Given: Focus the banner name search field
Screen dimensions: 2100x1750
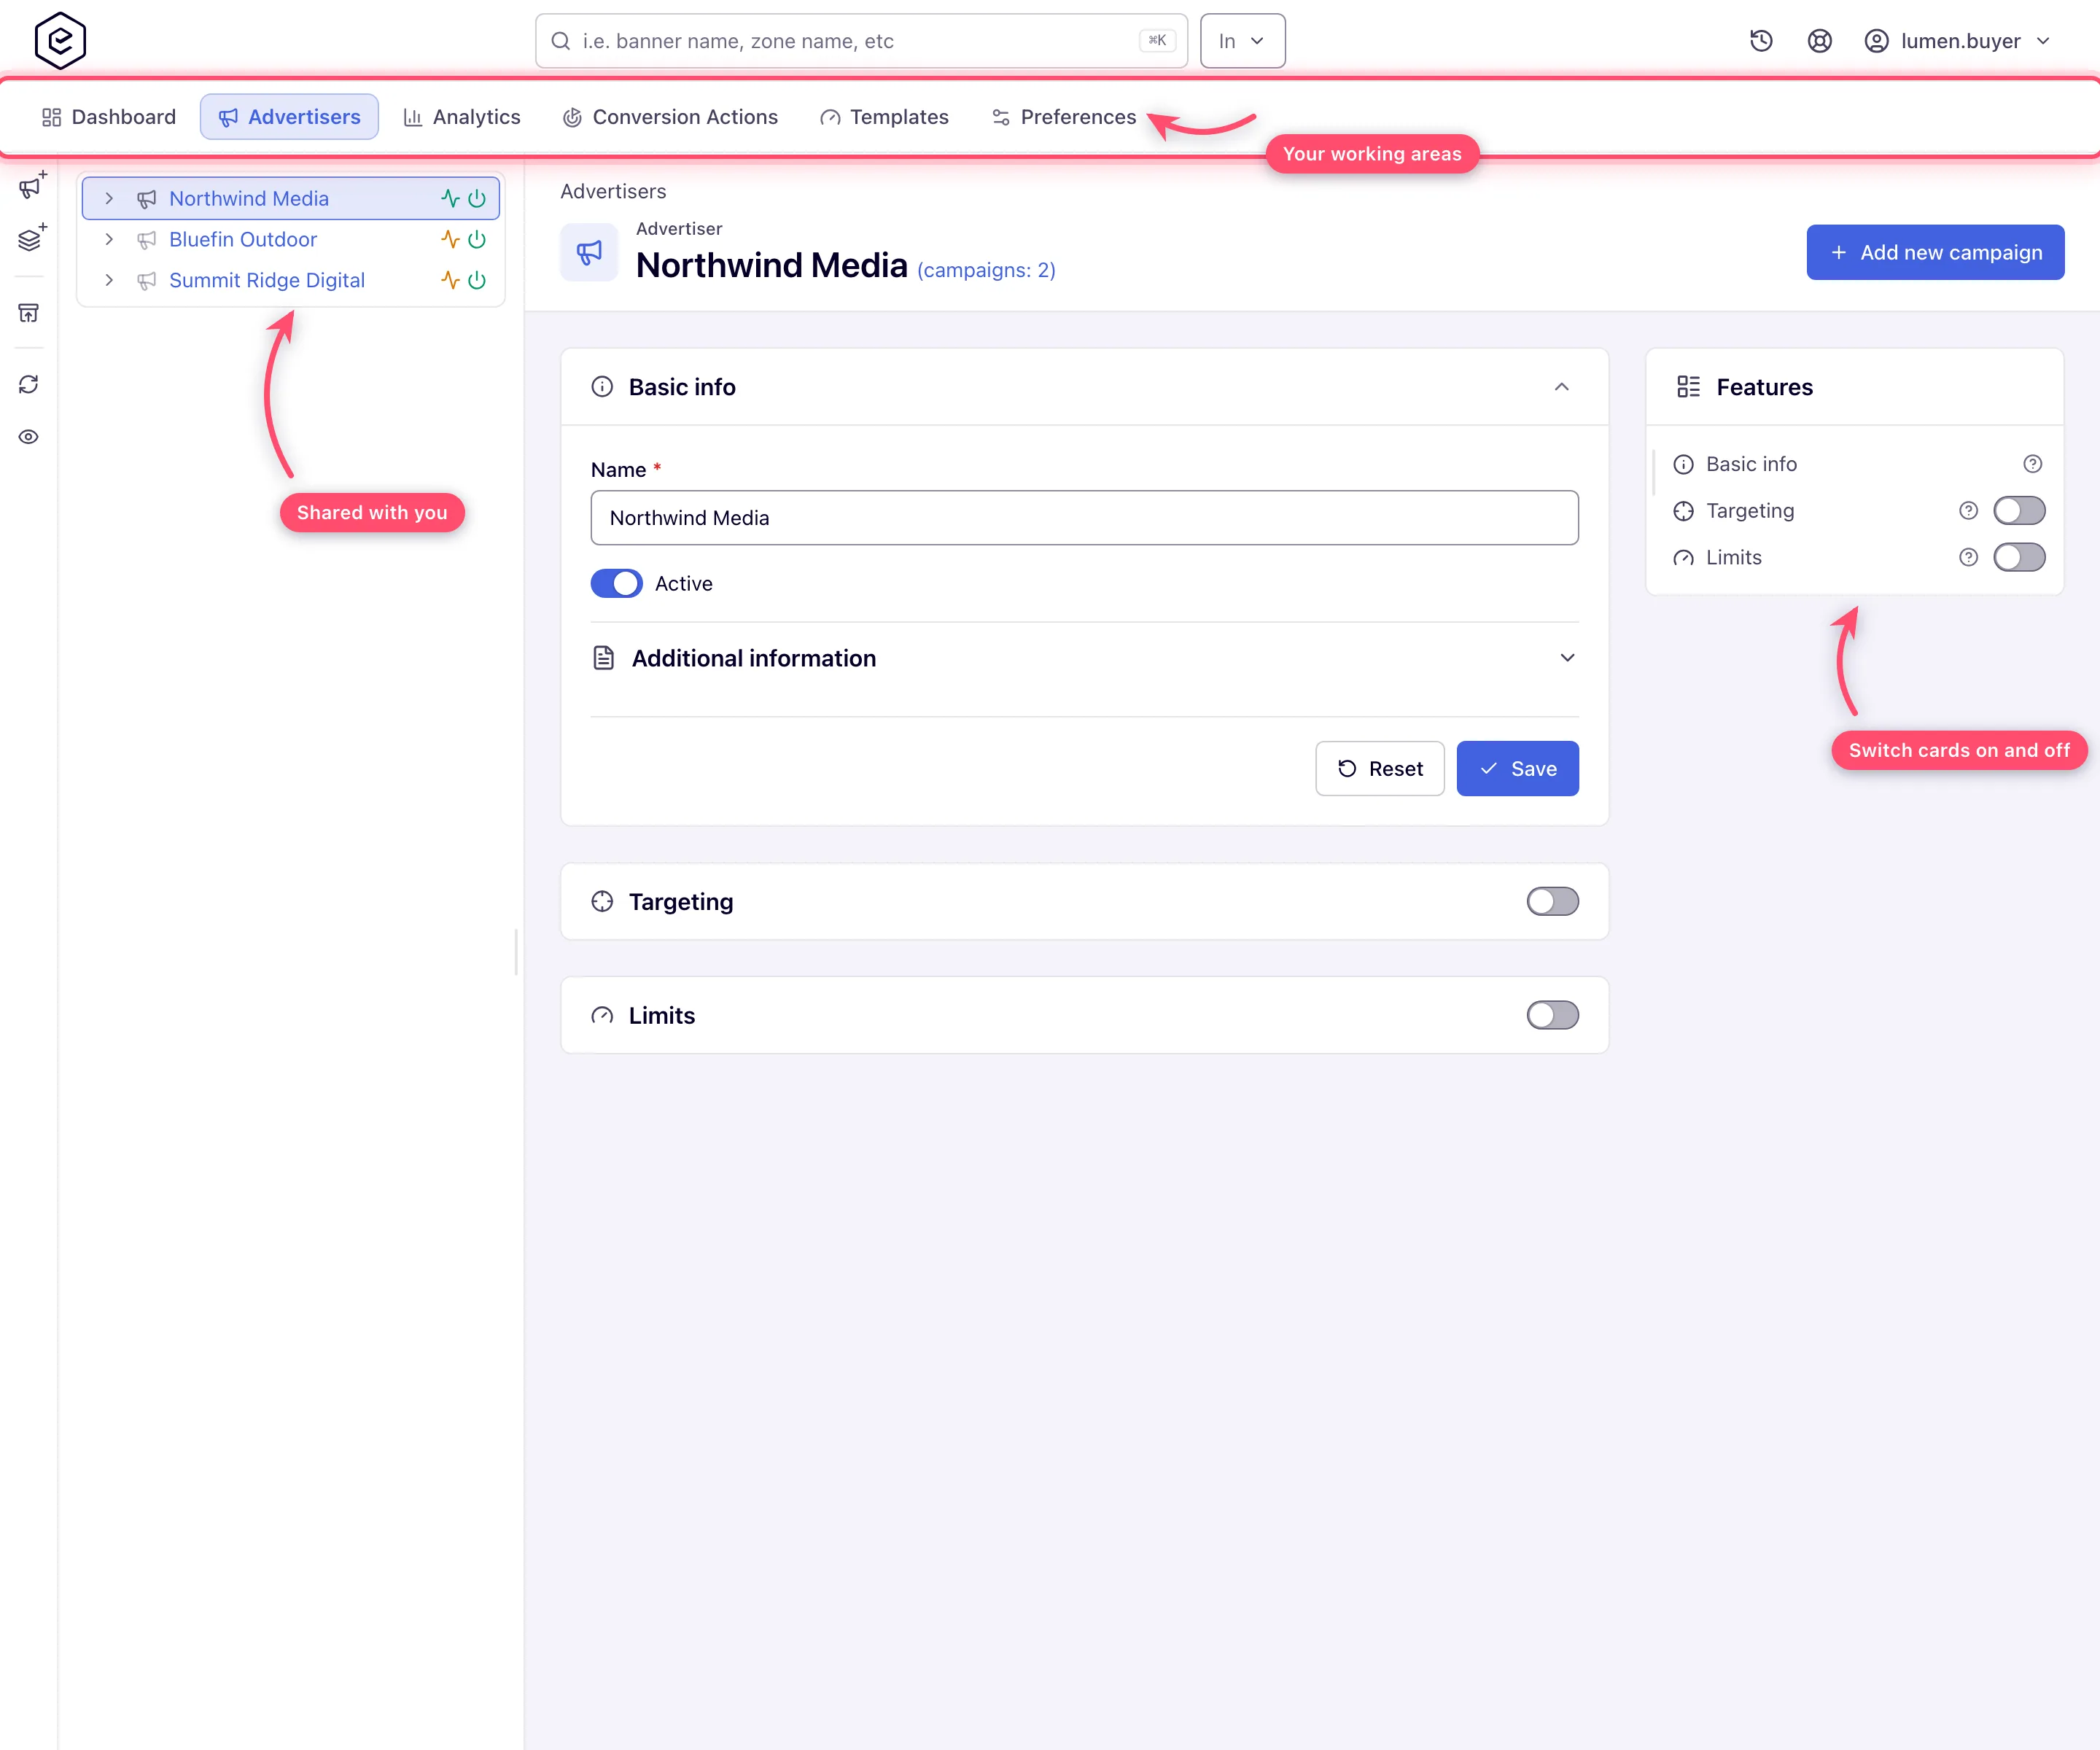Looking at the screenshot, I should point(861,41).
